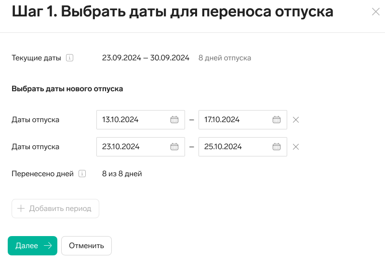Show info tooltip for Перенесено дней
This screenshot has width=385, height=266.
coord(82,174)
